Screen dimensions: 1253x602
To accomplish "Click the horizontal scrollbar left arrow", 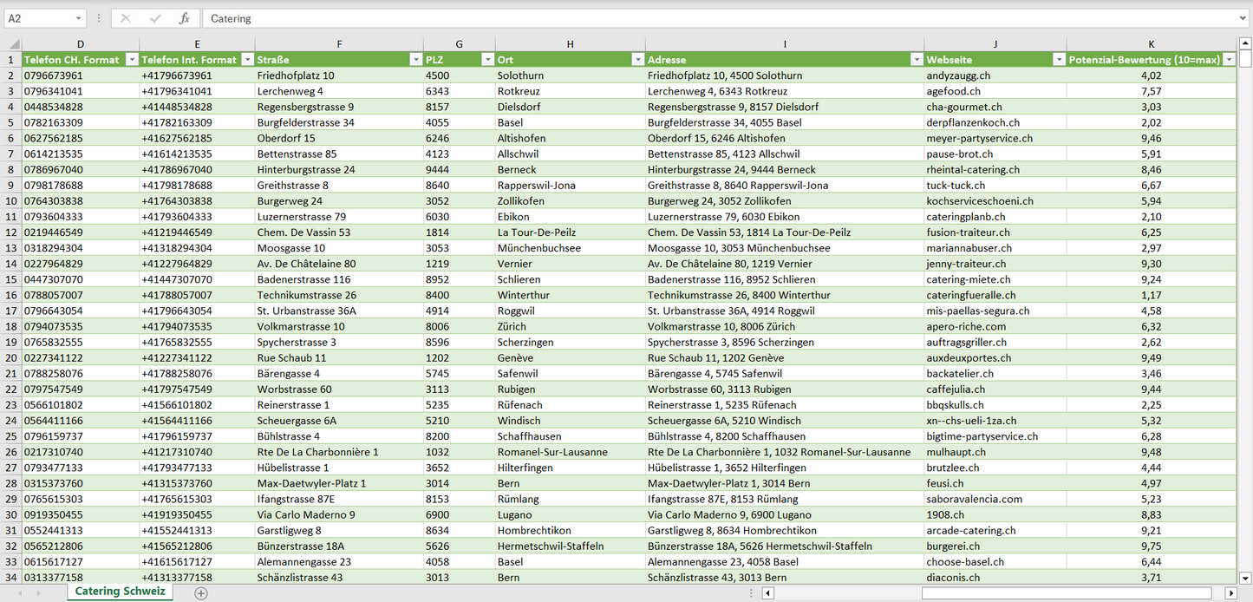I will (x=767, y=593).
